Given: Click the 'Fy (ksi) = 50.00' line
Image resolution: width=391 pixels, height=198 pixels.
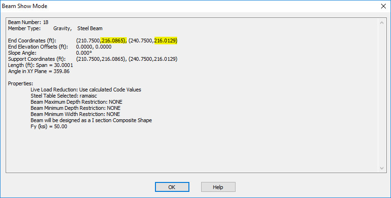Looking at the screenshot, I should [49, 127].
